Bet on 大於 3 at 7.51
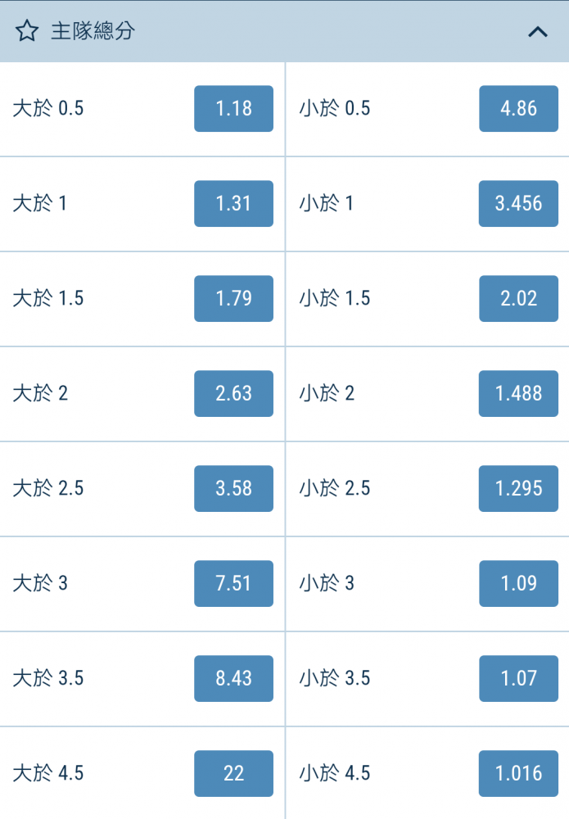 pos(233,583)
